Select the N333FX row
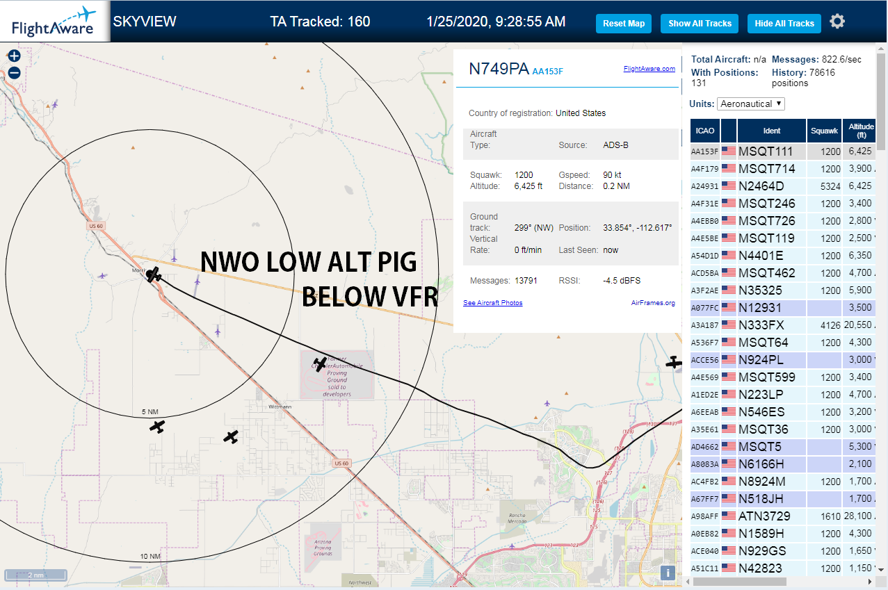This screenshot has width=888, height=590. tap(784, 325)
